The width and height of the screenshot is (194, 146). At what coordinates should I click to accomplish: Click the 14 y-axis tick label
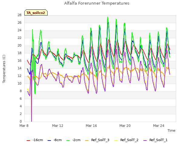[19, 68]
